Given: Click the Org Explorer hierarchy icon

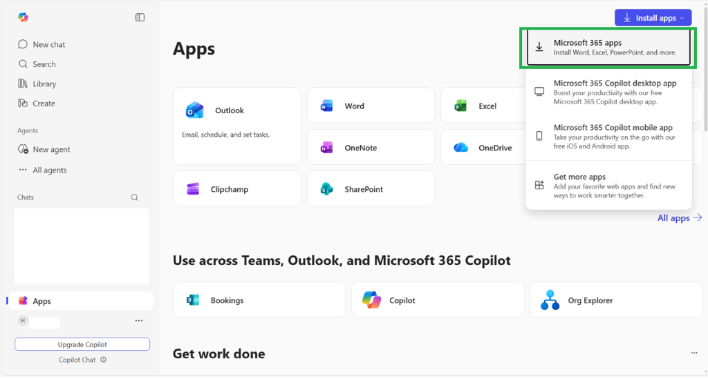Looking at the screenshot, I should pos(550,300).
